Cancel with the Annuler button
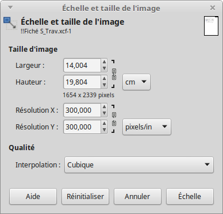This screenshot has height=214, width=223. 137,196
